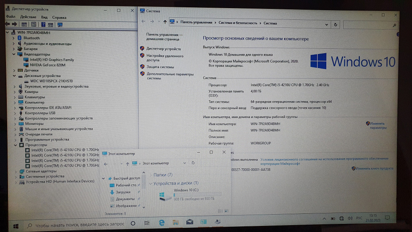Image resolution: width=412 pixels, height=232 pixels.
Task: Click Панель управления breadcrumb
Action: pos(196,22)
